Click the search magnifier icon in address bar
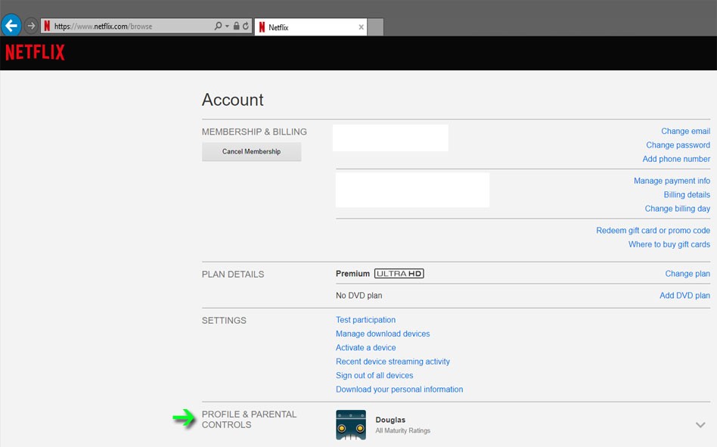The width and height of the screenshot is (717, 447). [x=218, y=26]
